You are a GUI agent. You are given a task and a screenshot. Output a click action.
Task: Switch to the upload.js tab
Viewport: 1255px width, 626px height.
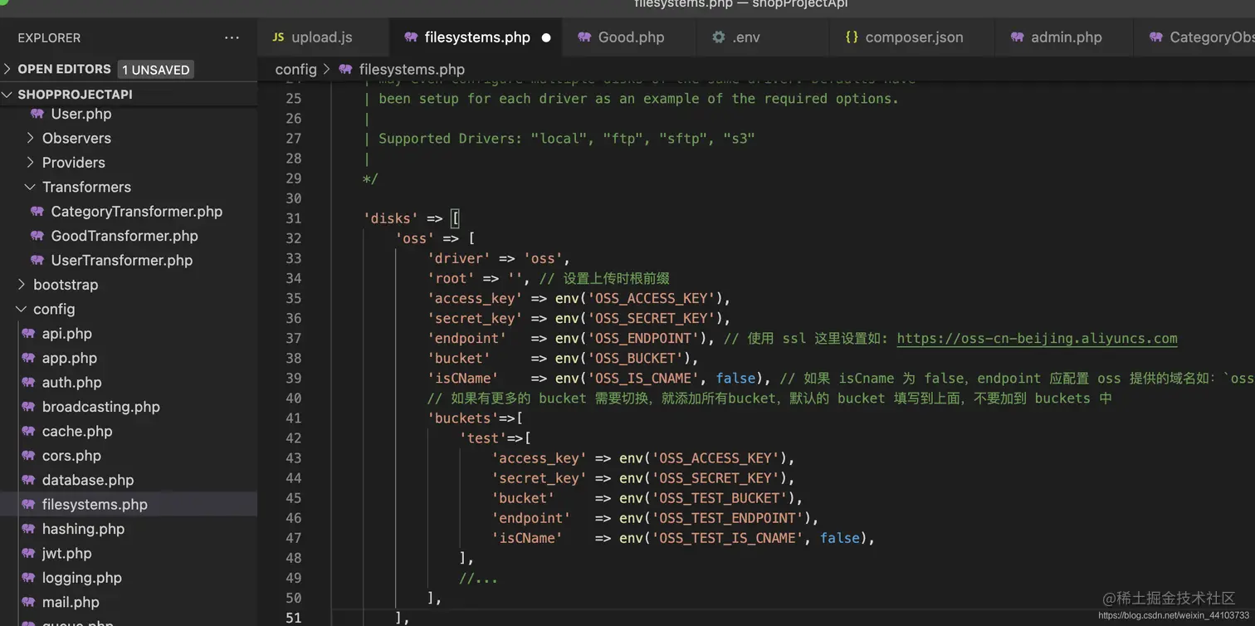[x=324, y=37]
